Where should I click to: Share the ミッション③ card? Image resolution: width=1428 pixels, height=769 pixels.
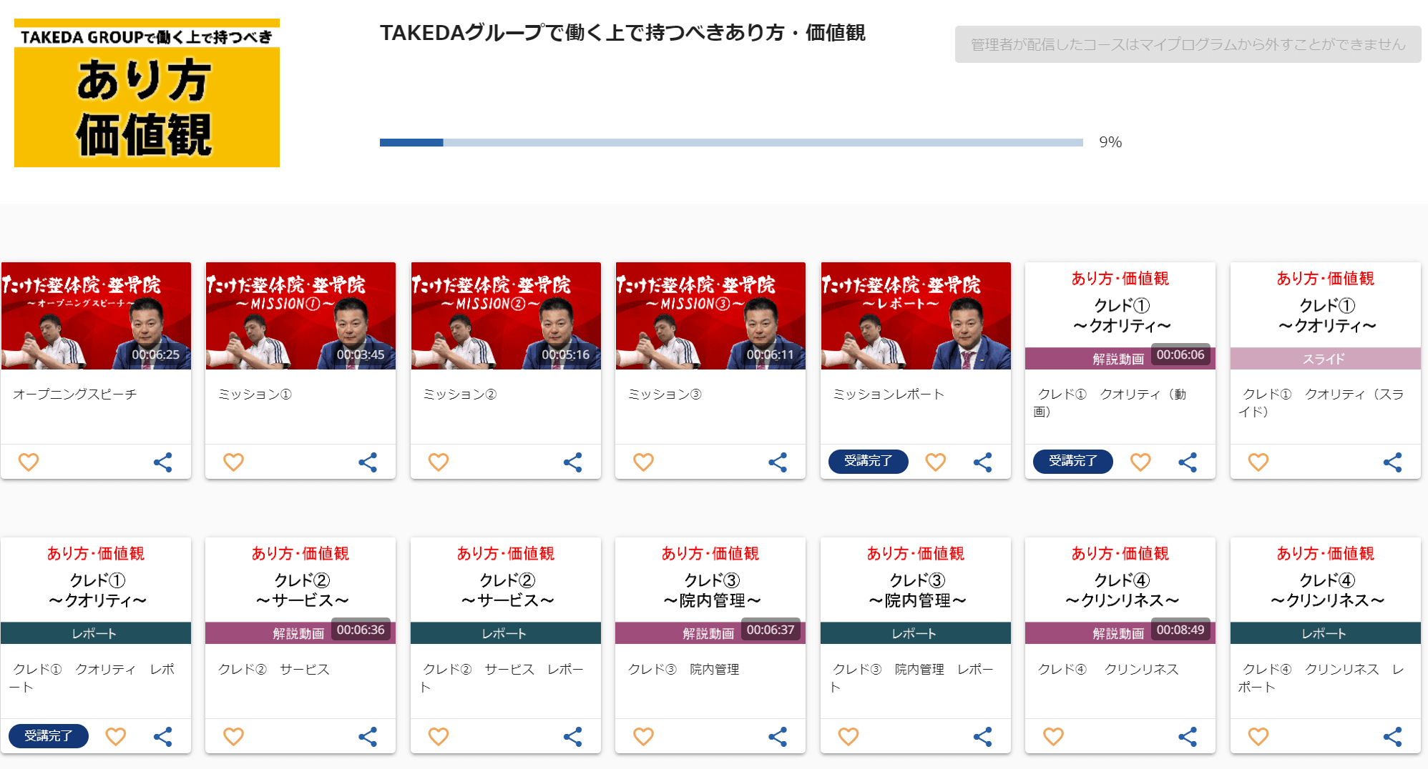click(778, 462)
